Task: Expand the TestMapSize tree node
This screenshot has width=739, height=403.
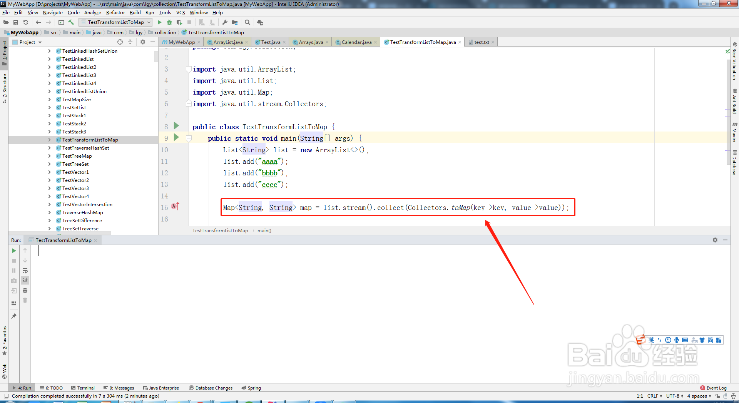Action: tap(49, 99)
